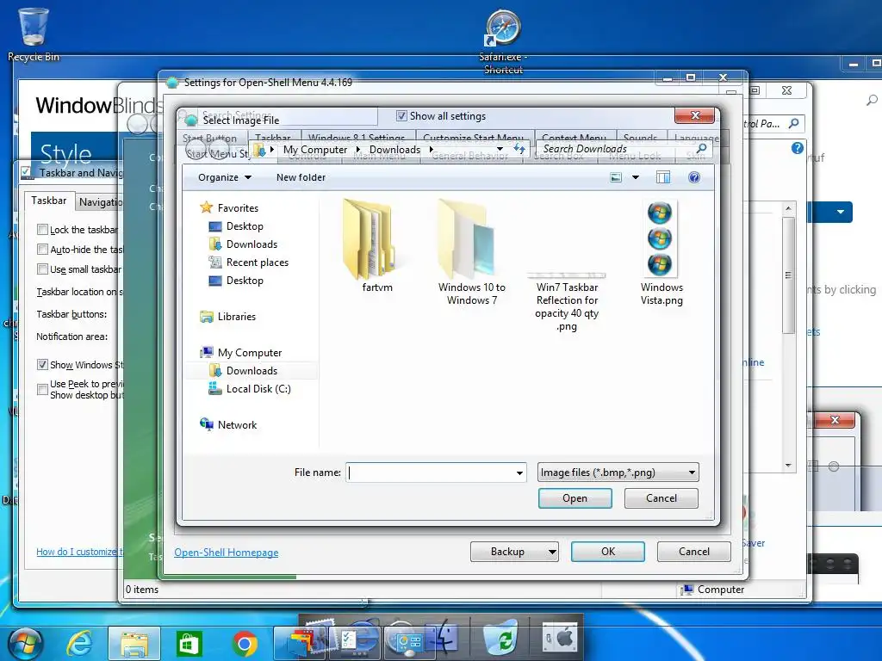Click the Finder icon in the dock

tap(443, 638)
